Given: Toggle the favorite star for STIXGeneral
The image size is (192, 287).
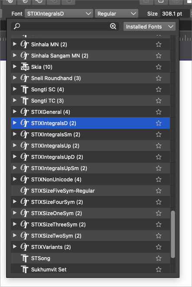Looking at the screenshot, I should click(159, 112).
